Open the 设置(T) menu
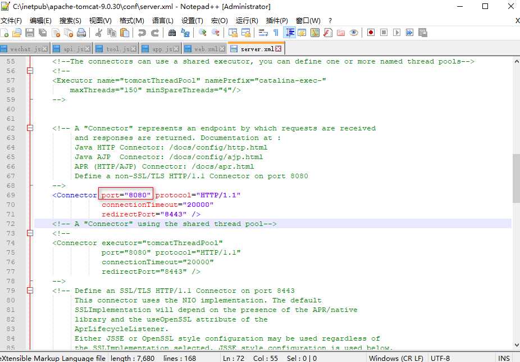Viewport: 520px width, 362px height. 192,21
